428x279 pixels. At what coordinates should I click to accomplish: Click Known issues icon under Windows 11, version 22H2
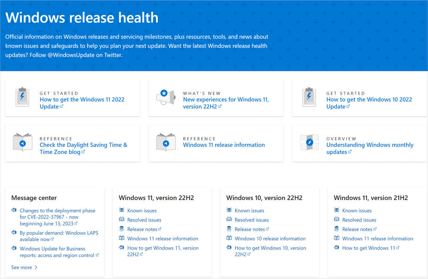(121, 210)
